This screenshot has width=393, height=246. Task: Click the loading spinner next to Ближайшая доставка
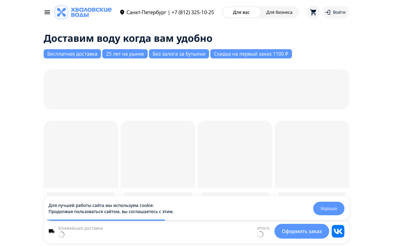tap(61, 234)
